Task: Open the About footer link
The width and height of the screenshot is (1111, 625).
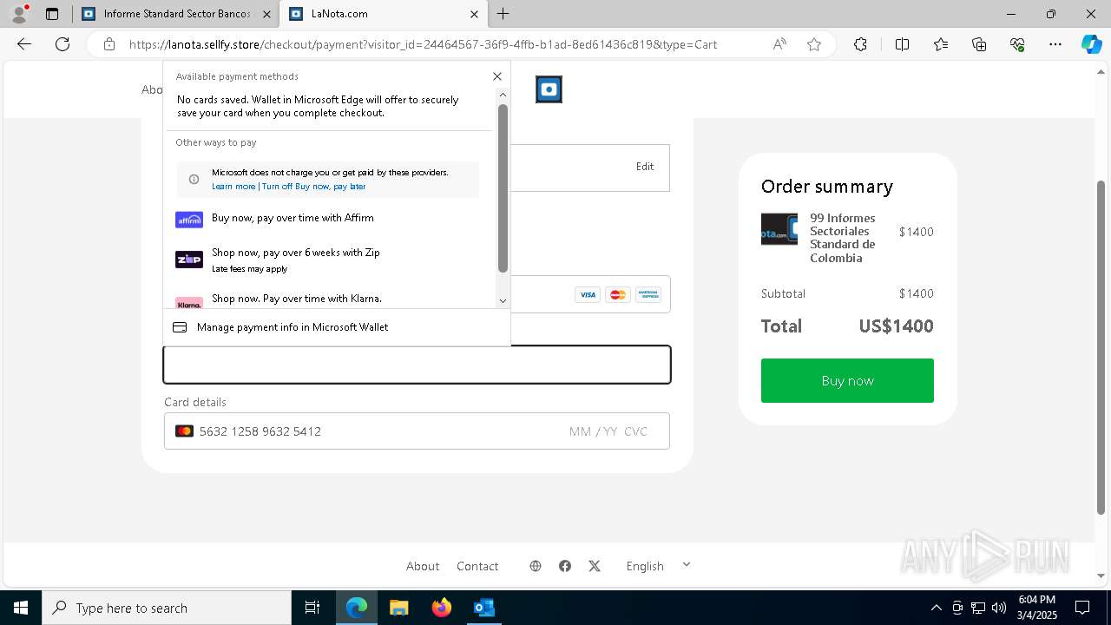Action: [423, 566]
